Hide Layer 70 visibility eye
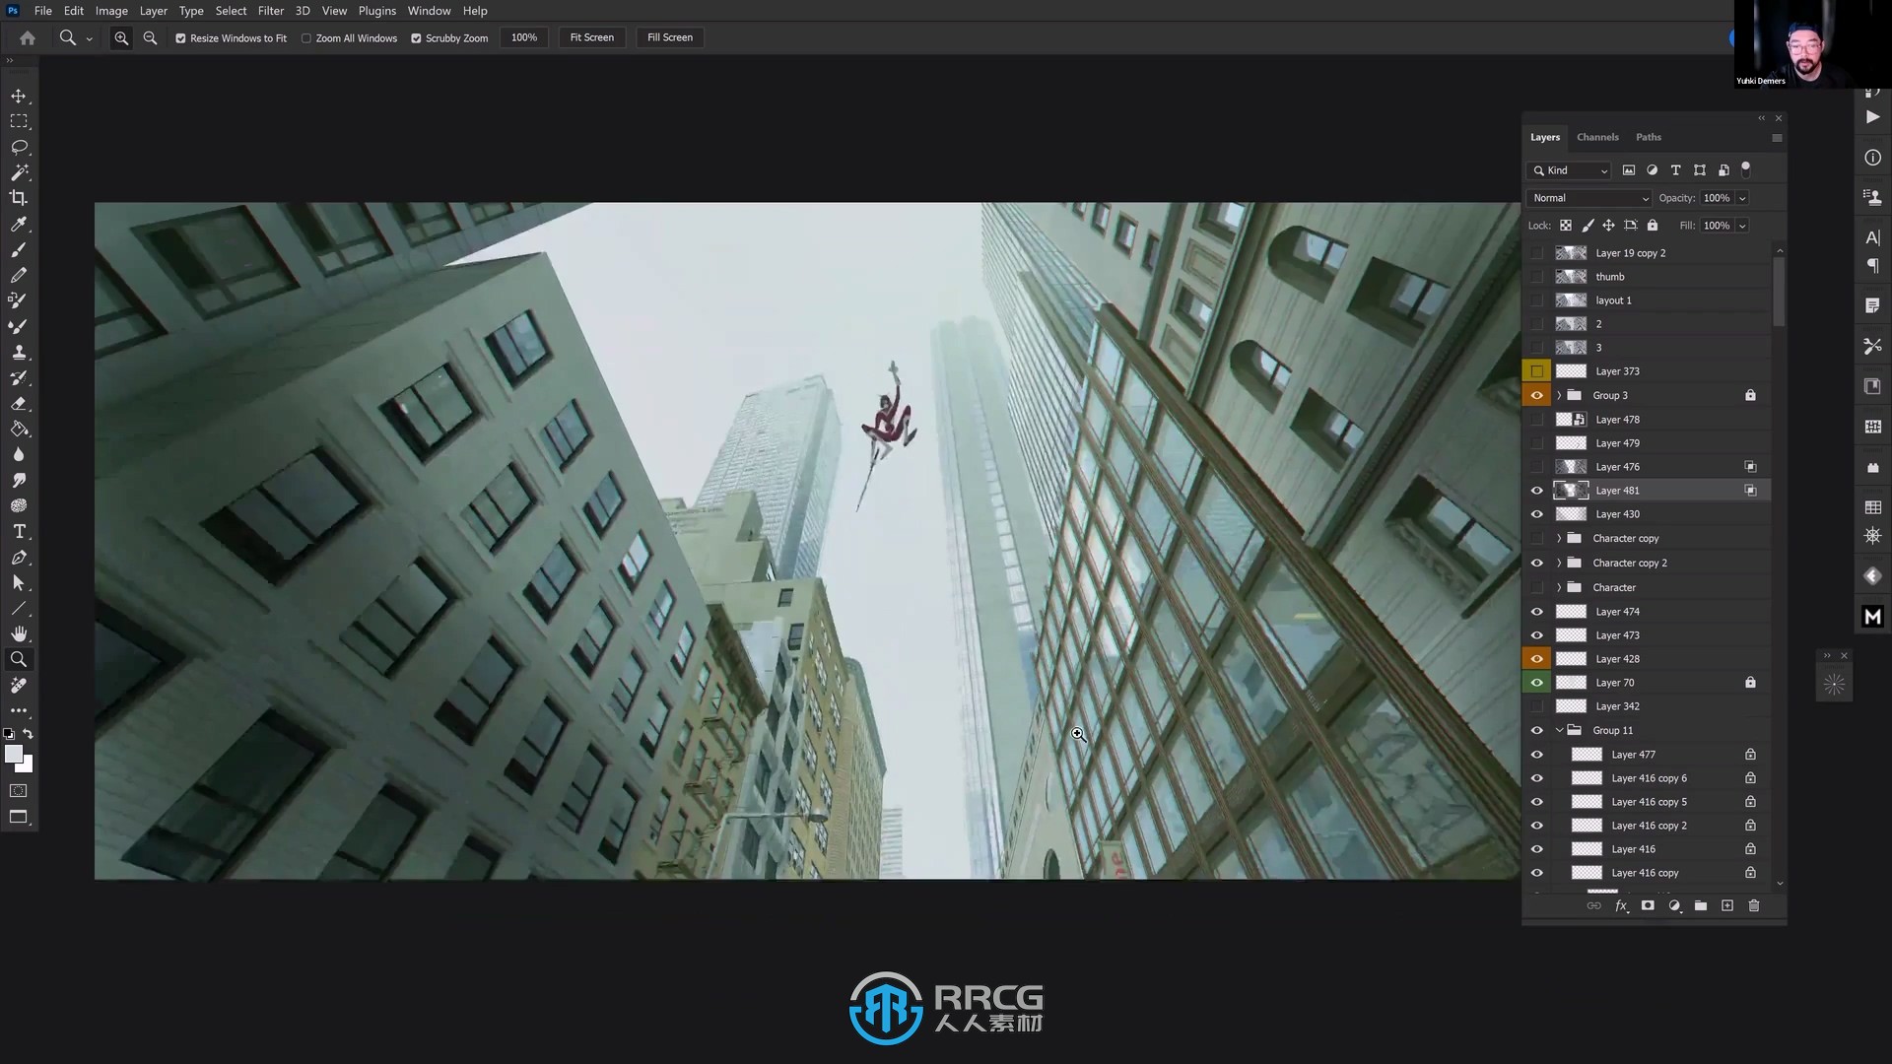 click(x=1537, y=683)
